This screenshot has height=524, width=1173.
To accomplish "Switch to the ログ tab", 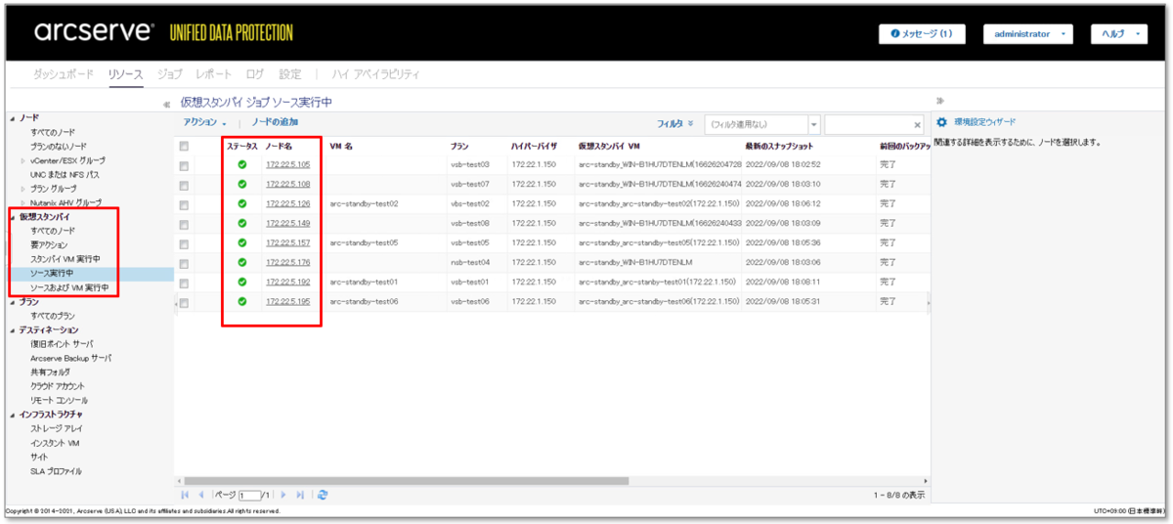I will (x=254, y=74).
